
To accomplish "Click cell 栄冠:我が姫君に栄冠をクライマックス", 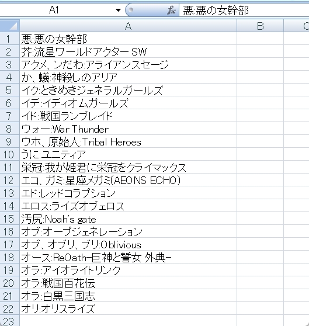I will pyautogui.click(x=128, y=167).
